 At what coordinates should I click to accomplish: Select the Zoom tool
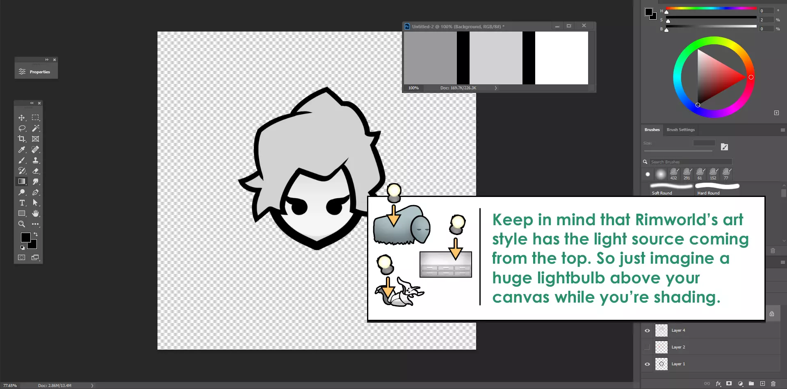(x=22, y=224)
